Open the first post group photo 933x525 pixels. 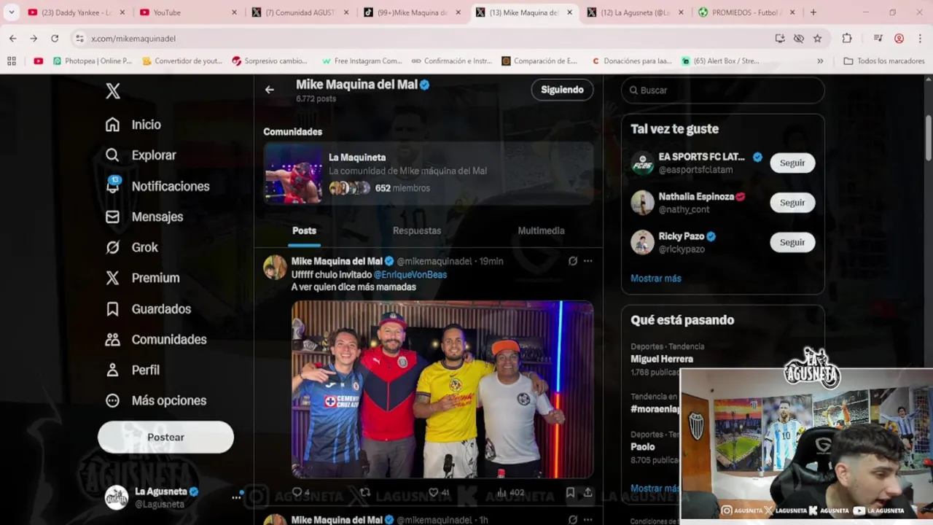[x=442, y=389]
